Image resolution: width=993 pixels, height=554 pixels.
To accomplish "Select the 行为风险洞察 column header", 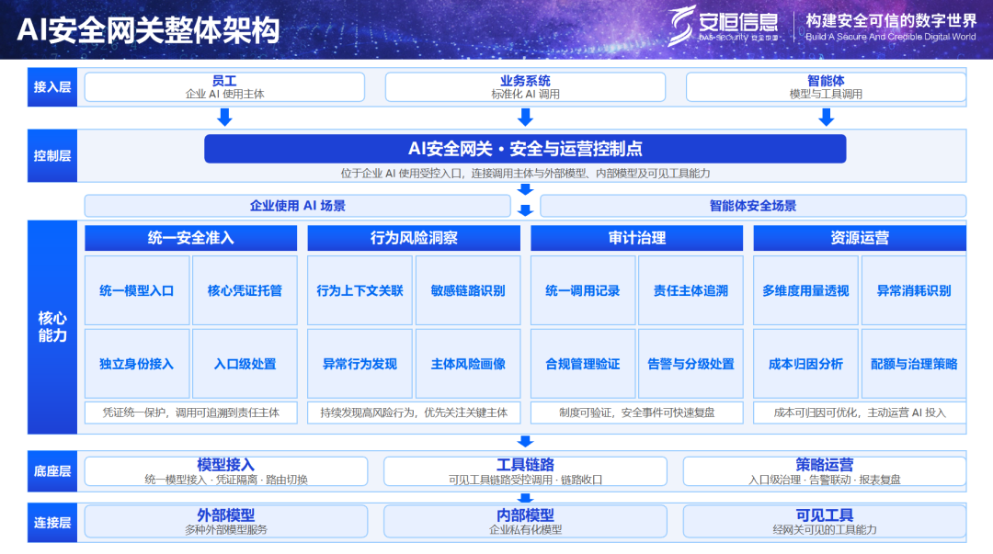I will [x=414, y=238].
